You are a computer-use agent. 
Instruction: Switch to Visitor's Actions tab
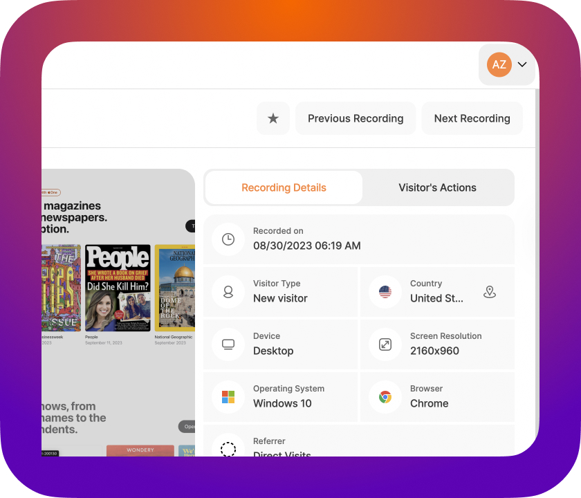[x=437, y=187]
